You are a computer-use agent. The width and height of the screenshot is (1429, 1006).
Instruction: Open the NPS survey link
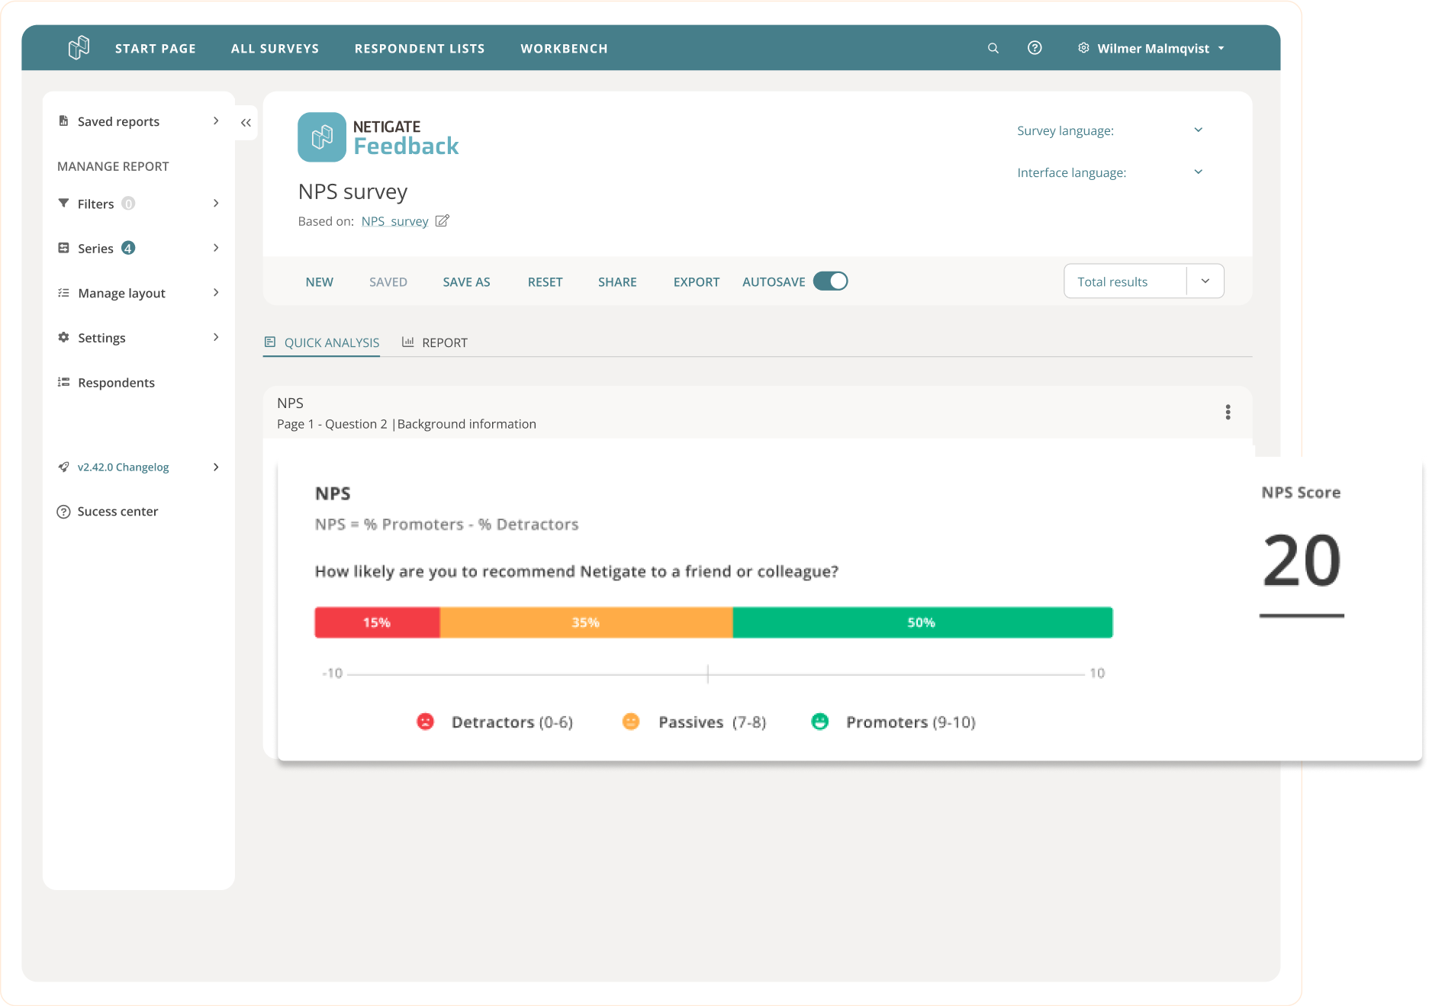(394, 221)
